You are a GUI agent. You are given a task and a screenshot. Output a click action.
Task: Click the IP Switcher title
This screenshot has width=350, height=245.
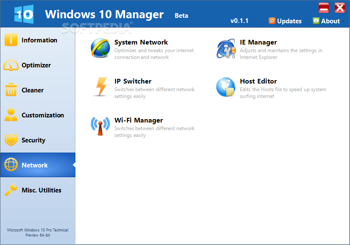[x=133, y=81]
